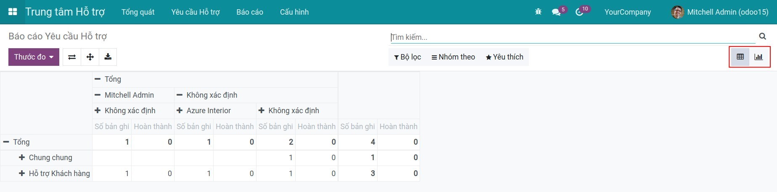Switch to pivot table view
Viewport: 777px width, 192px height.
click(740, 57)
